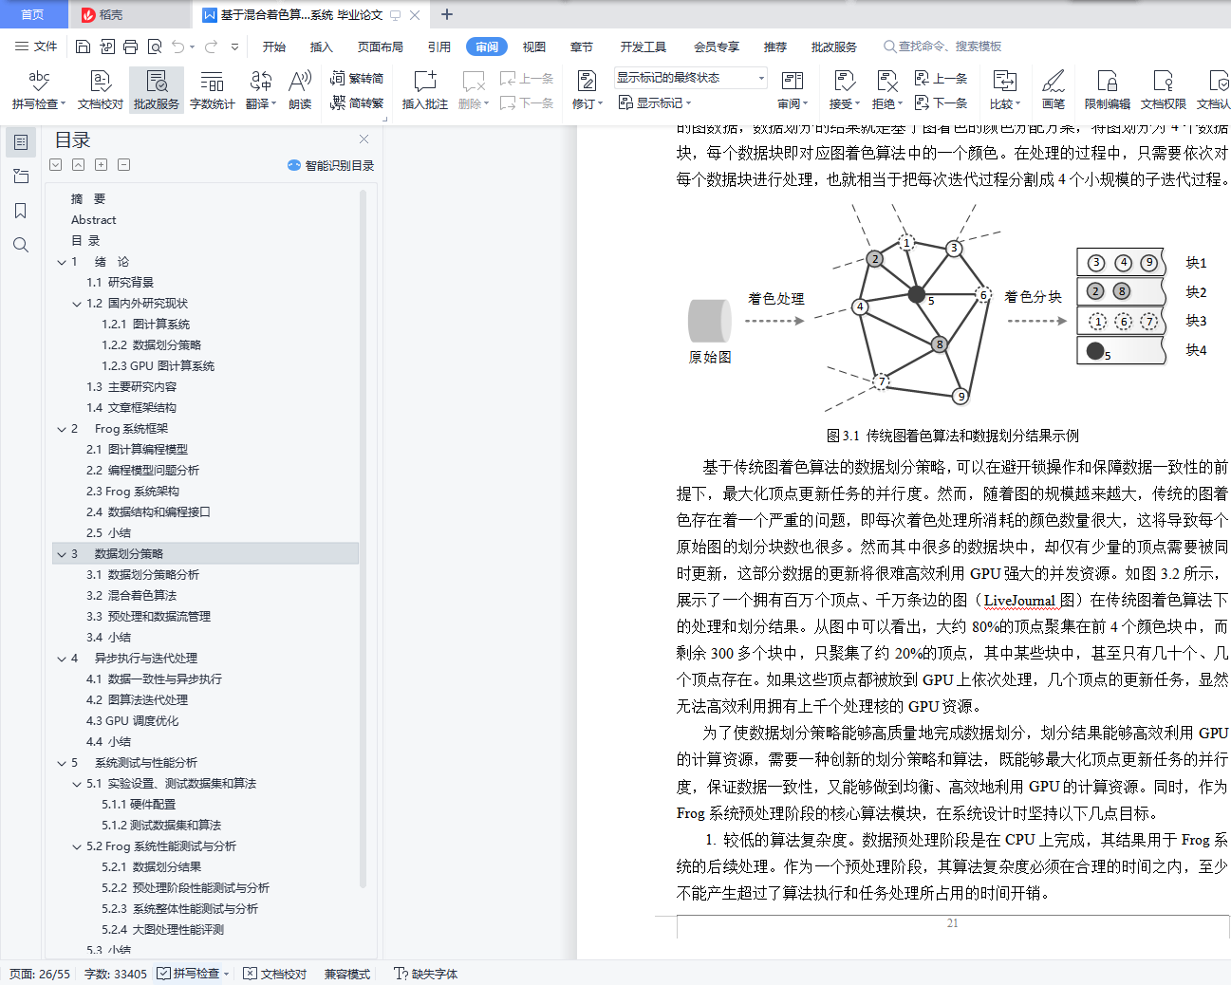
Task: Open the search magnifier in sidebar
Action: [21, 245]
